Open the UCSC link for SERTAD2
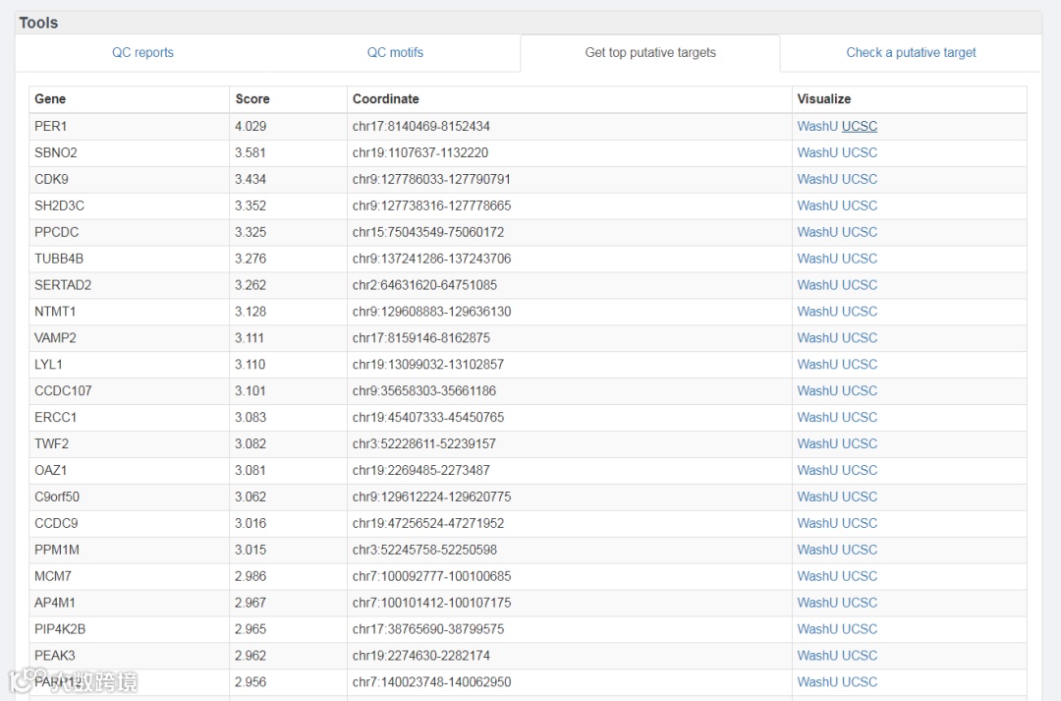The width and height of the screenshot is (1061, 701). [x=860, y=284]
